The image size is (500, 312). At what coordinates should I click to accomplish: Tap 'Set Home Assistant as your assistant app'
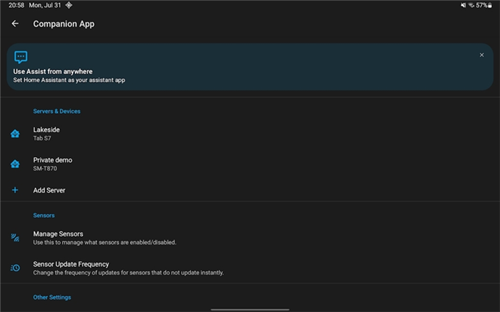pyautogui.click(x=69, y=80)
